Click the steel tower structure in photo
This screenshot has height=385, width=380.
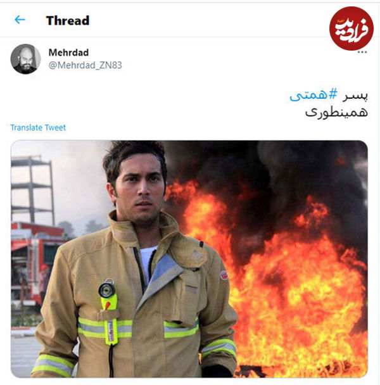point(32,191)
